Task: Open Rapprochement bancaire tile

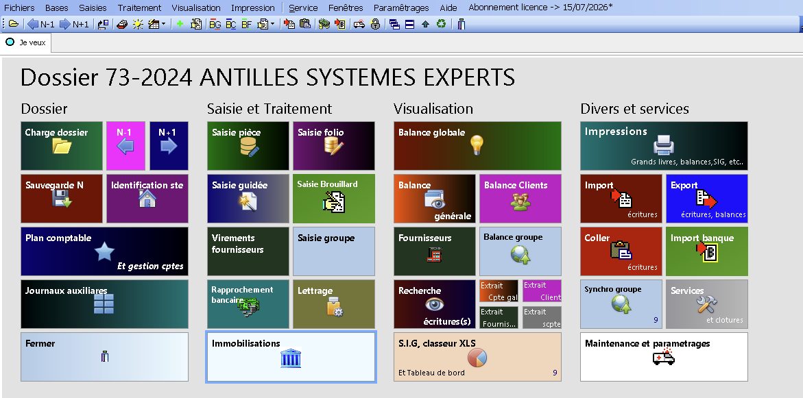Action: 248,304
